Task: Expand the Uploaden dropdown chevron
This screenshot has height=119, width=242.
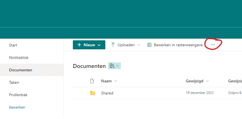Action: pos(138,45)
